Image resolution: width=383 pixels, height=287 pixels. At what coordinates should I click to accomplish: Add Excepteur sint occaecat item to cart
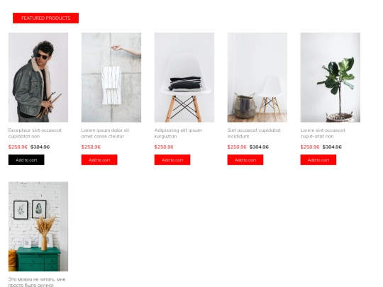click(26, 160)
